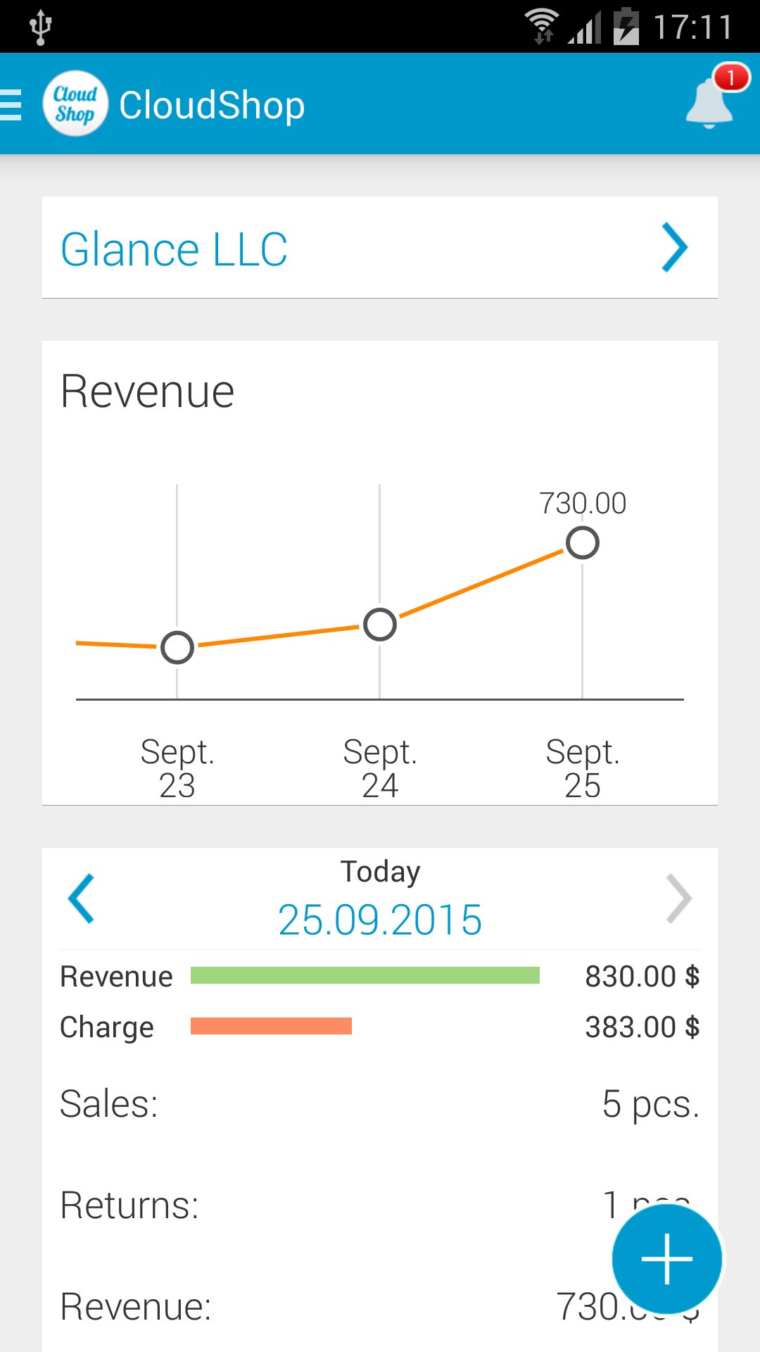
Task: Open the hamburger navigation menu
Action: click(x=13, y=105)
